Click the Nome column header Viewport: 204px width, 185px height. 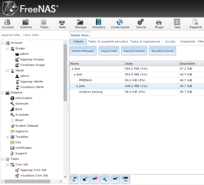click(x=97, y=64)
